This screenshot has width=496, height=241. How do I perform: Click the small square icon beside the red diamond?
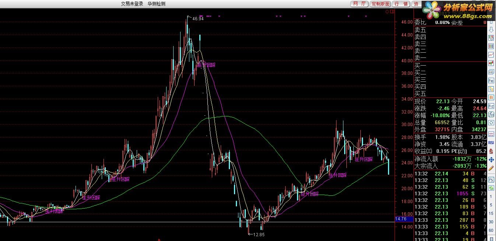pyautogui.click(x=392, y=12)
